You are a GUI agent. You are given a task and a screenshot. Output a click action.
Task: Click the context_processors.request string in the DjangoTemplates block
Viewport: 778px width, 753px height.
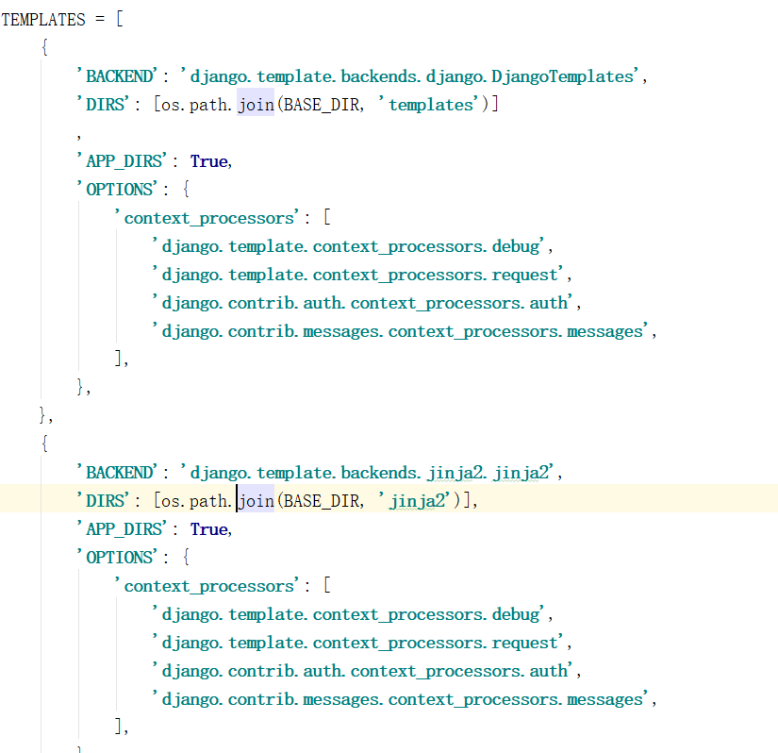coord(357,275)
